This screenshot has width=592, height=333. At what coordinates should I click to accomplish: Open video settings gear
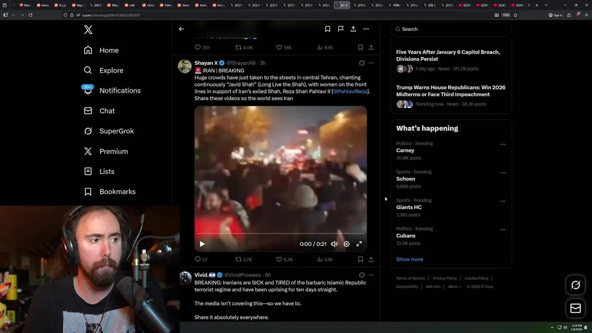tap(346, 244)
